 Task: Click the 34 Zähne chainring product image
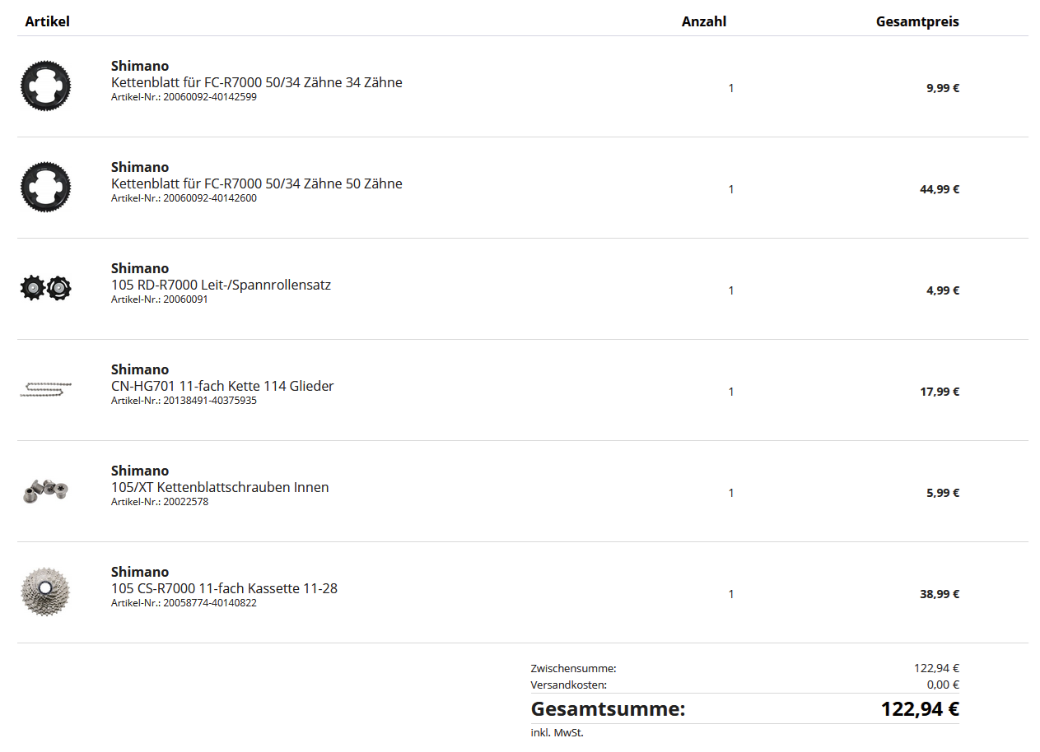(46, 86)
